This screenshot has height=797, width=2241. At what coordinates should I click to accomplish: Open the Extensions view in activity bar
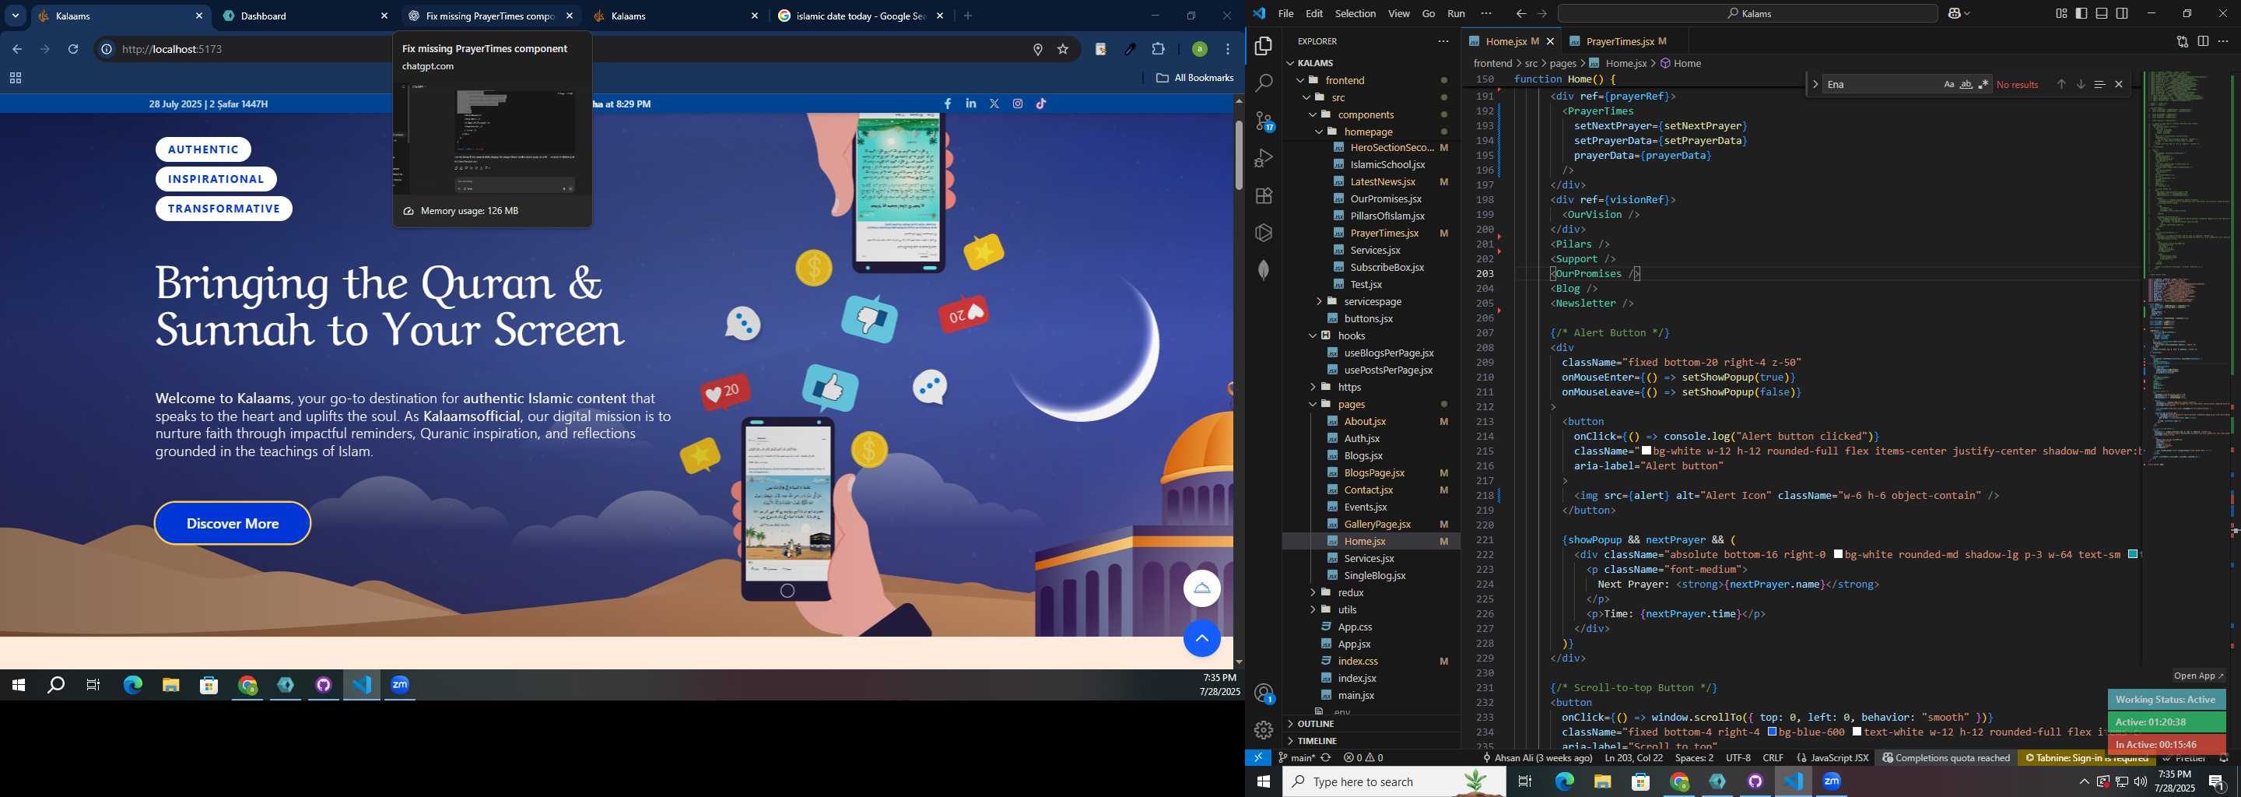tap(1263, 196)
